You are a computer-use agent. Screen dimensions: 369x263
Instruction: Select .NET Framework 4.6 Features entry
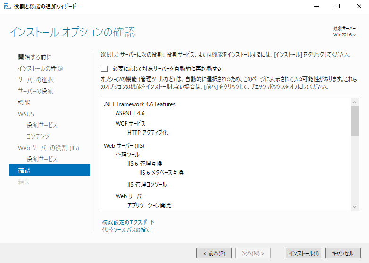[x=140, y=104]
